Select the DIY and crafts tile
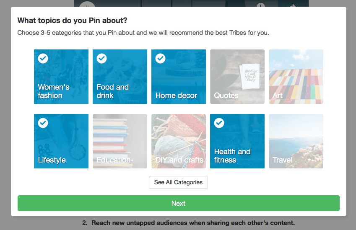 click(x=179, y=141)
